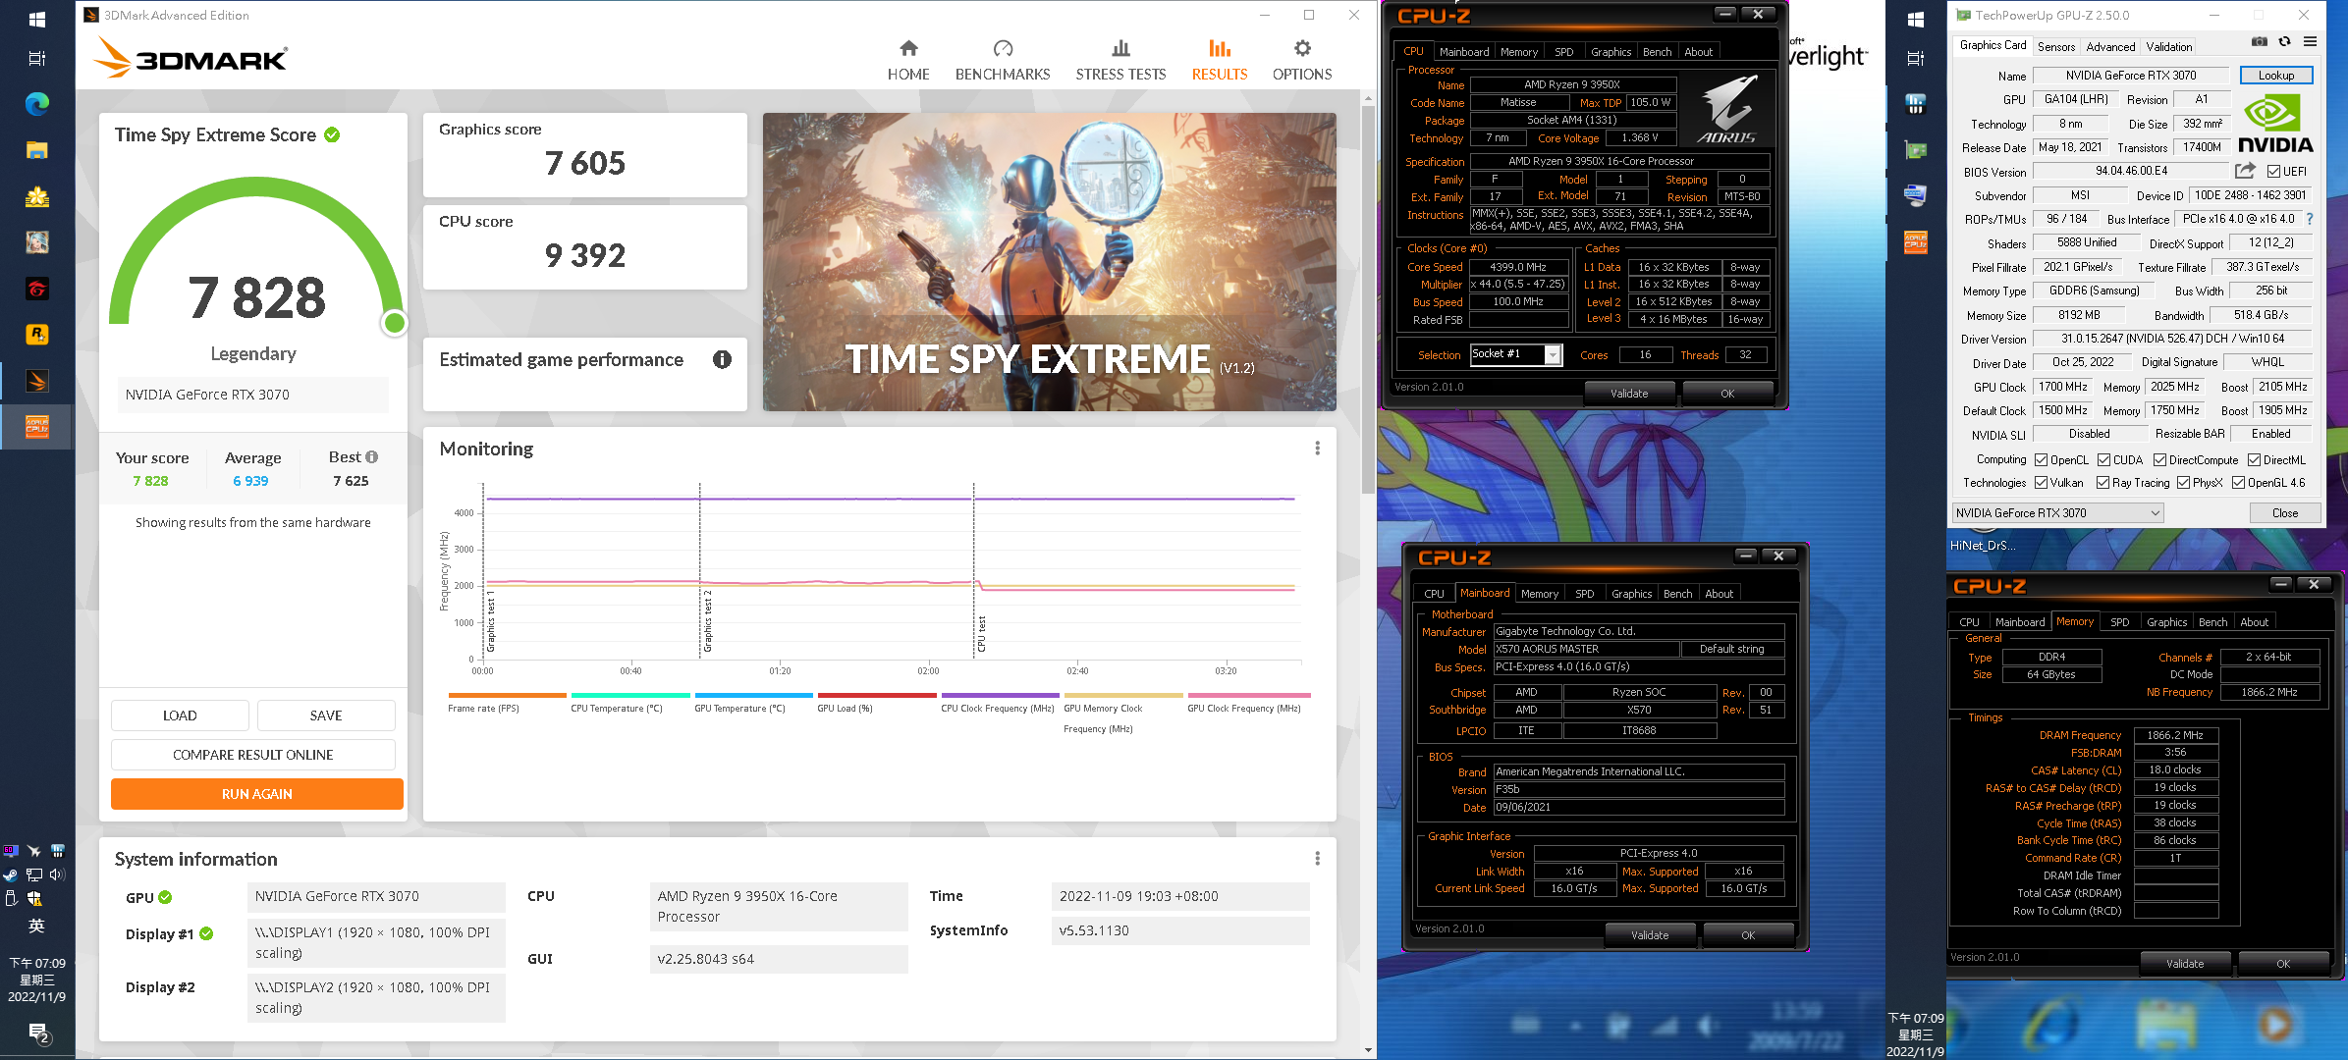
Task: Go to the BENCHMARKS section
Action: 1003,60
